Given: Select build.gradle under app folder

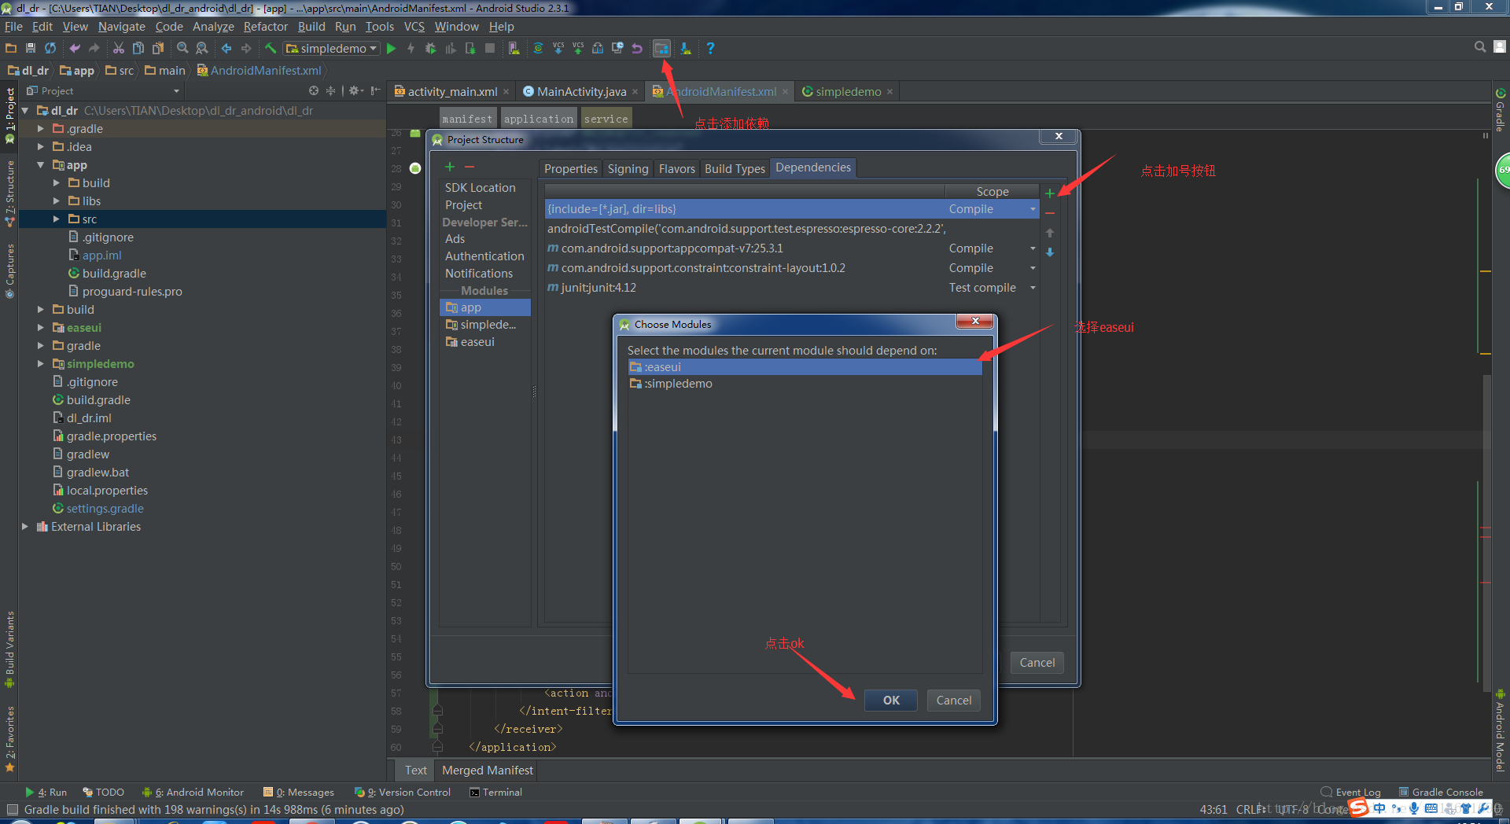Looking at the screenshot, I should pyautogui.click(x=114, y=274).
